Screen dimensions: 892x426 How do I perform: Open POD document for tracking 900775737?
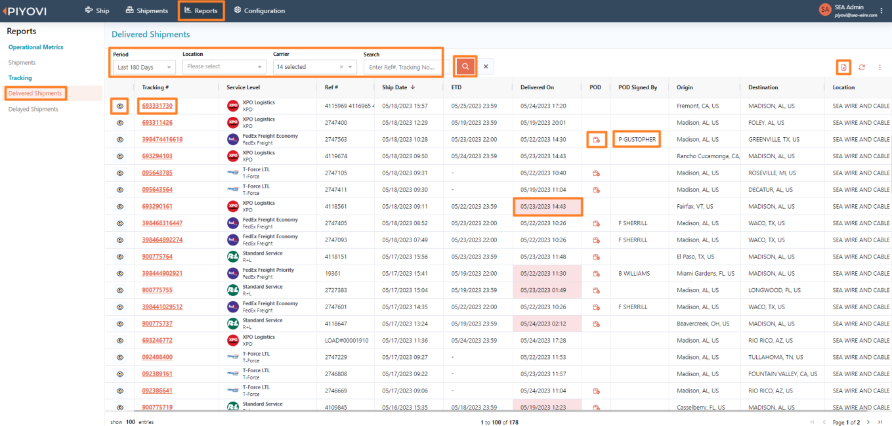(x=596, y=324)
